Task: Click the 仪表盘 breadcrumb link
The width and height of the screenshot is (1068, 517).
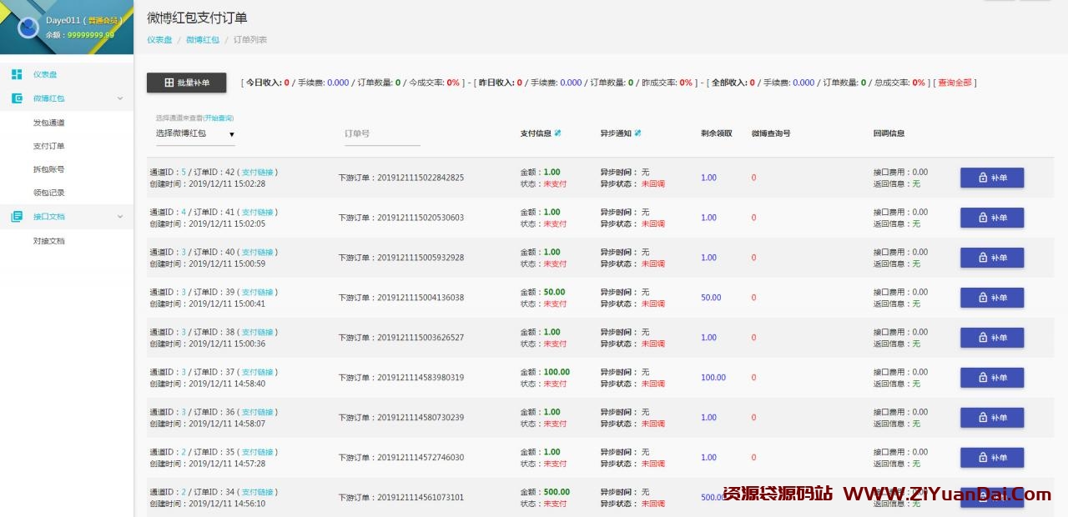Action: (159, 39)
